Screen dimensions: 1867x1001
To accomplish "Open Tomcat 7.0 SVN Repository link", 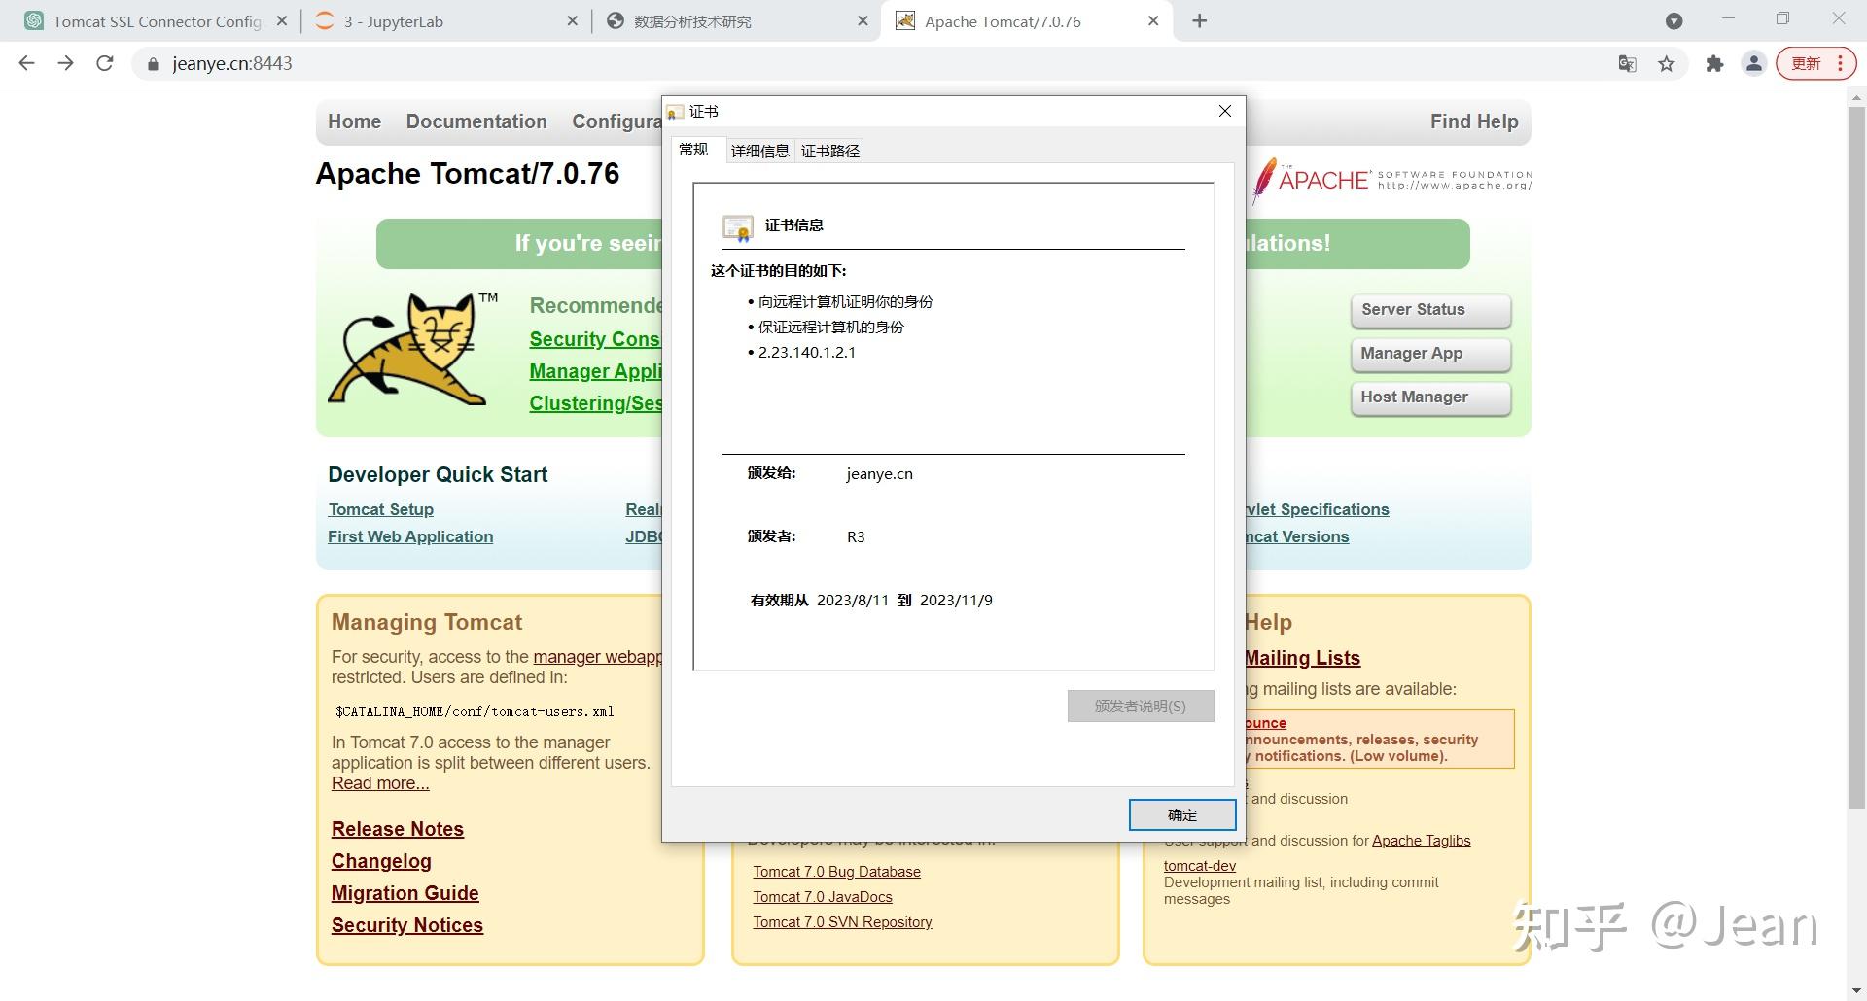I will 842,922.
